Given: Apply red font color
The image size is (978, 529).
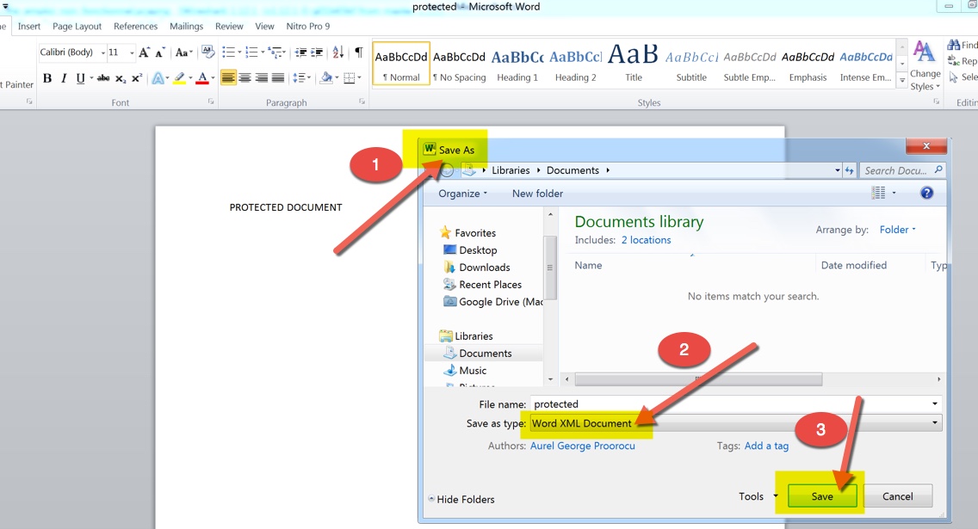Looking at the screenshot, I should pos(201,78).
